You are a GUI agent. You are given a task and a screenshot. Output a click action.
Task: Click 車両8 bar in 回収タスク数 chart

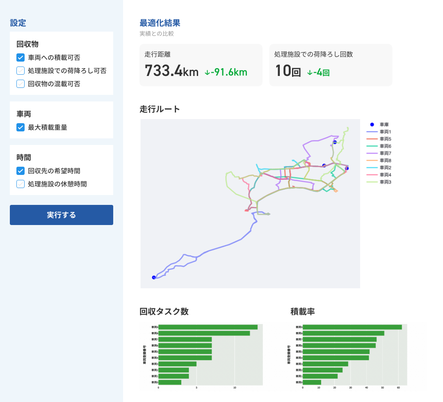[204, 333]
